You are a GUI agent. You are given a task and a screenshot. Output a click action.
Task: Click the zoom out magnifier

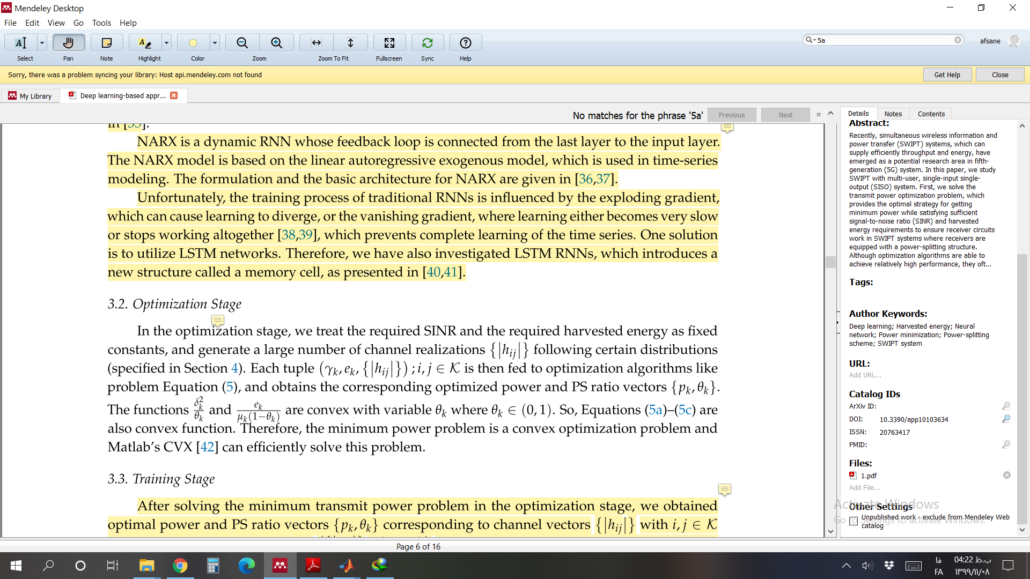(x=242, y=43)
